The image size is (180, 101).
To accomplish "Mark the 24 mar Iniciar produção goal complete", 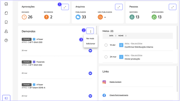I will coord(106,57).
